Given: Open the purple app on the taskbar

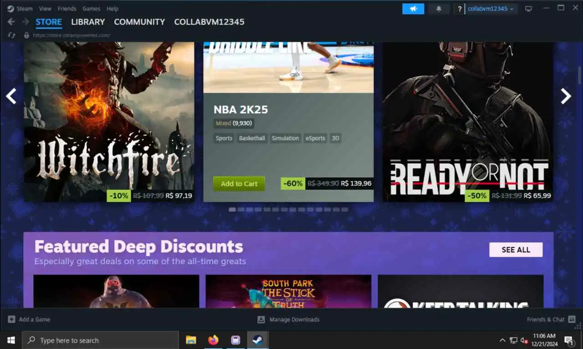Looking at the screenshot, I should [235, 340].
